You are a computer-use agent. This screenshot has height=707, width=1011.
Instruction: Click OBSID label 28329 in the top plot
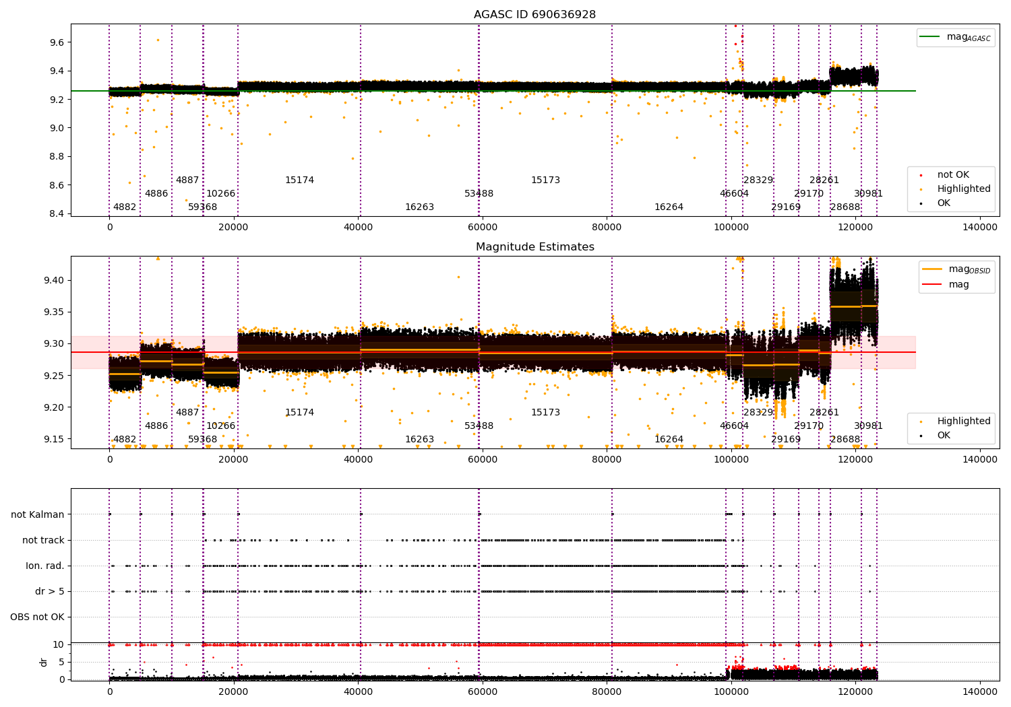tap(758, 180)
